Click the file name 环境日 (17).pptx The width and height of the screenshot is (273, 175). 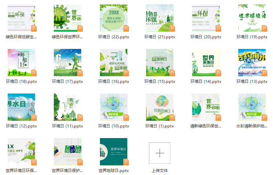pyautogui.click(x=67, y=82)
